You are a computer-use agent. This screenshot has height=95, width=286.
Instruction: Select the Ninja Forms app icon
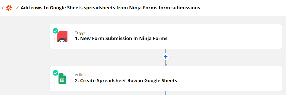62,36
